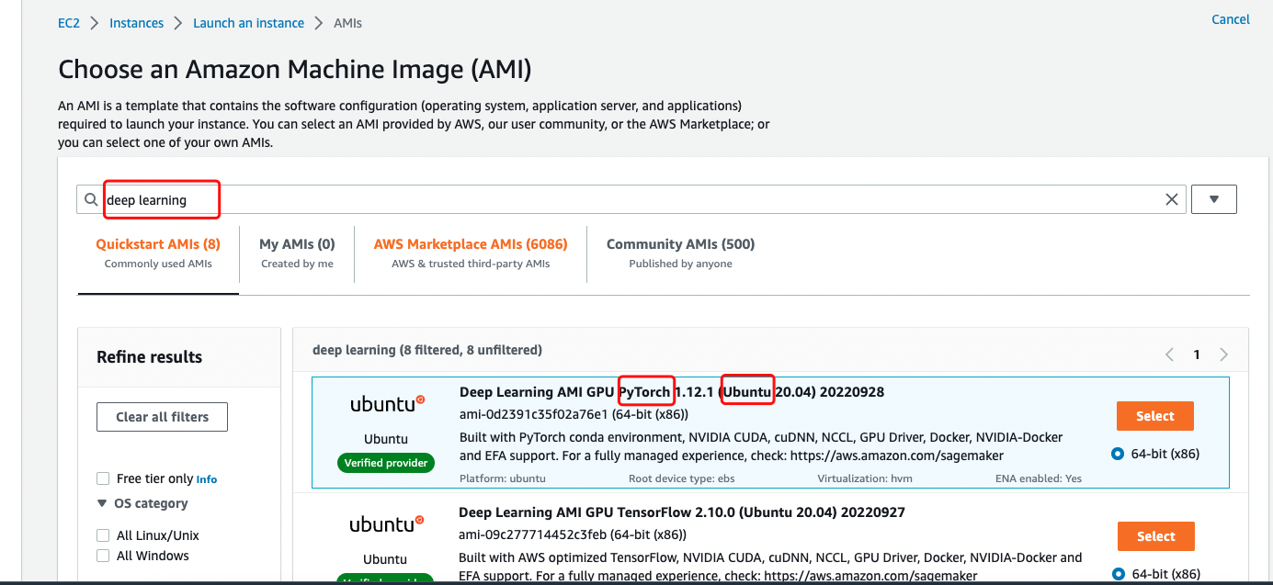Select 64-bit (x86) radio for TensorFlow AMI
The height and width of the screenshot is (585, 1273).
pos(1118,575)
